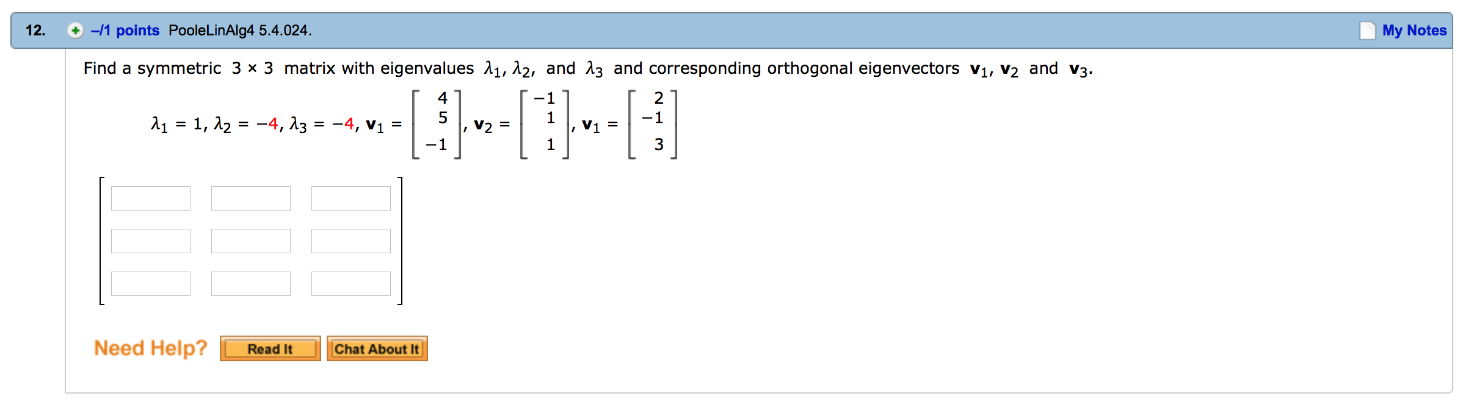
Task: Select the center matrix entry box
Action: [x=251, y=240]
